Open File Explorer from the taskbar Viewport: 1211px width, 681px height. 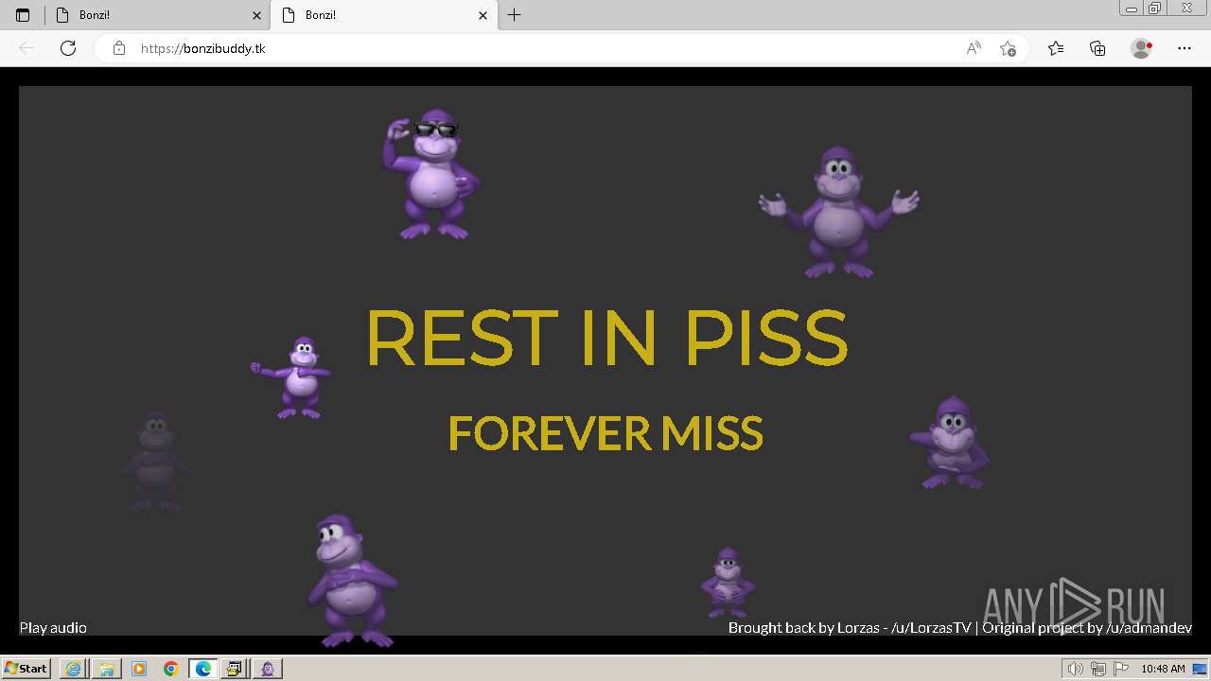[106, 669]
